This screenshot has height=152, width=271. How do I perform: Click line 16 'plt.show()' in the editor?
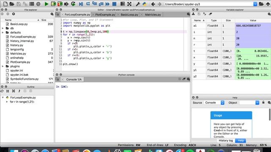tap(70, 64)
